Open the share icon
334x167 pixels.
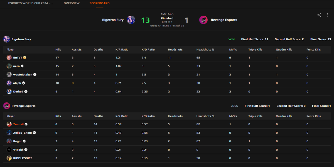(x=319, y=15)
